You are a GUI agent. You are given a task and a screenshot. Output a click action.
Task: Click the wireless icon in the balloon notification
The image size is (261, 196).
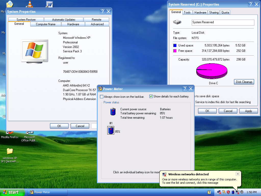tap(164, 174)
